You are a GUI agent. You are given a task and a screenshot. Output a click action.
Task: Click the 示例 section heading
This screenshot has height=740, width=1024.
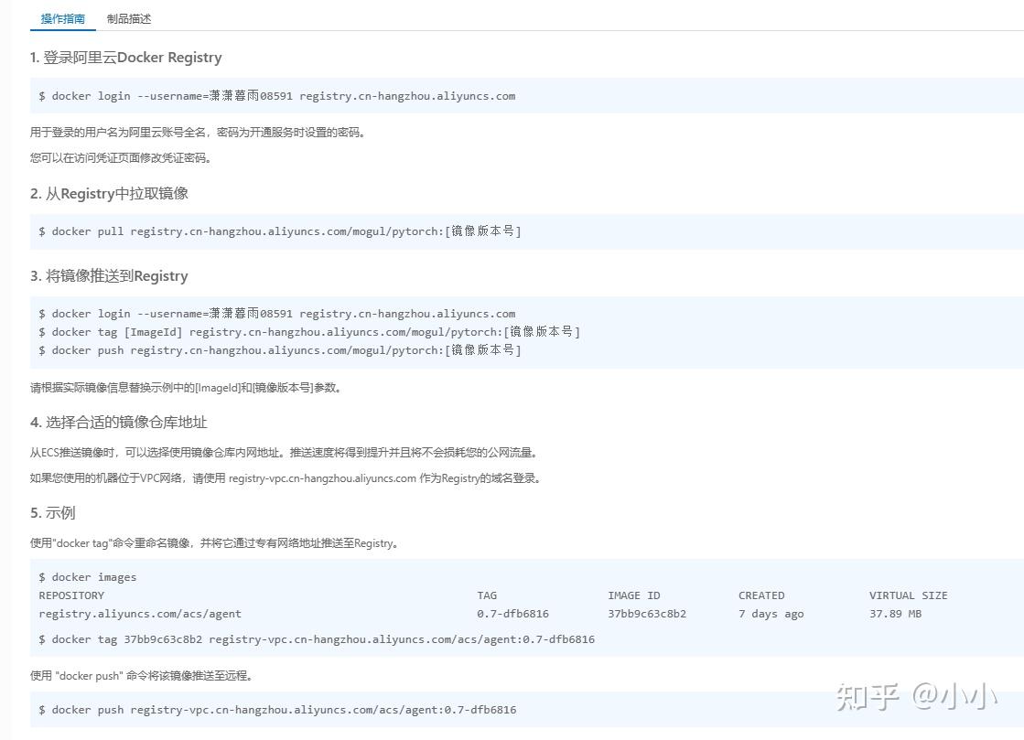click(x=54, y=512)
